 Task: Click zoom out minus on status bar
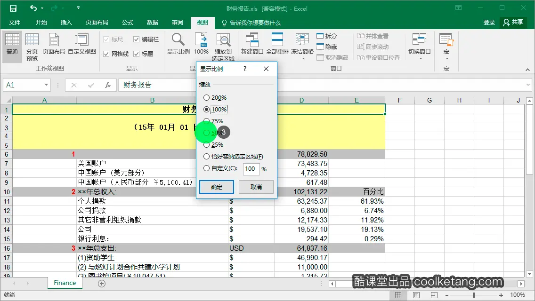[446, 295]
